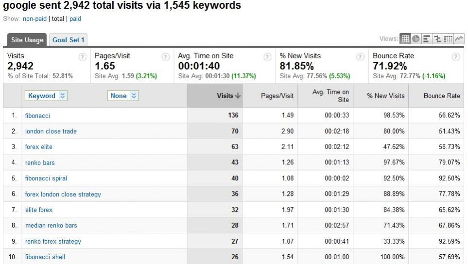Viewport: 468px width, 264px height.
Task: Switch to the Goal Set 1 tab
Action: click(x=68, y=40)
